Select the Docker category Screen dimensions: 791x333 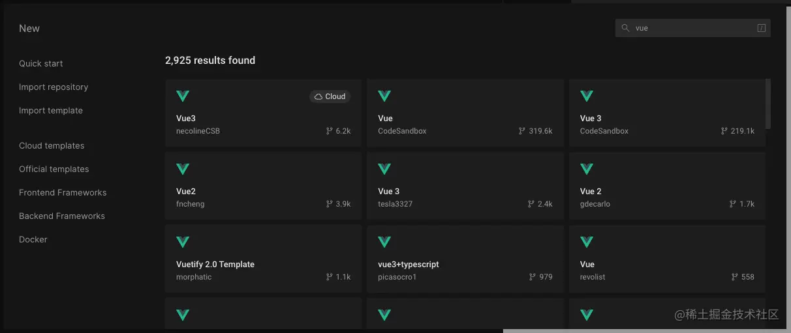(x=33, y=239)
